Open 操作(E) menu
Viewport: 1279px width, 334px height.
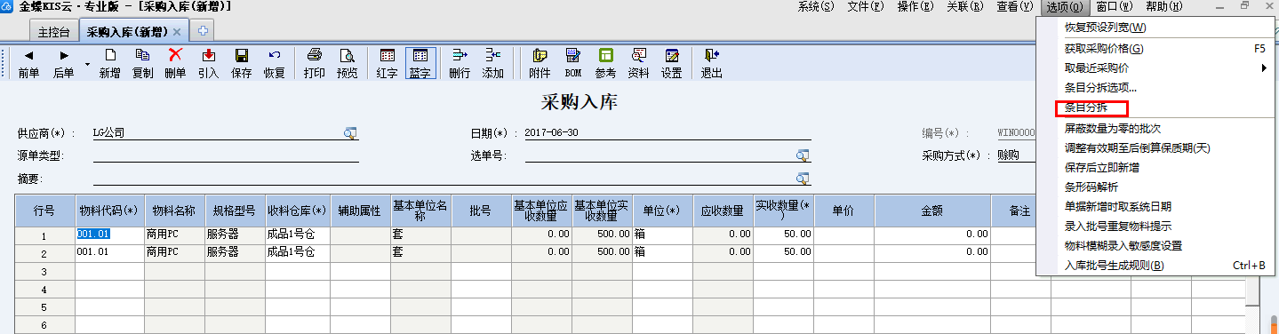915,7
